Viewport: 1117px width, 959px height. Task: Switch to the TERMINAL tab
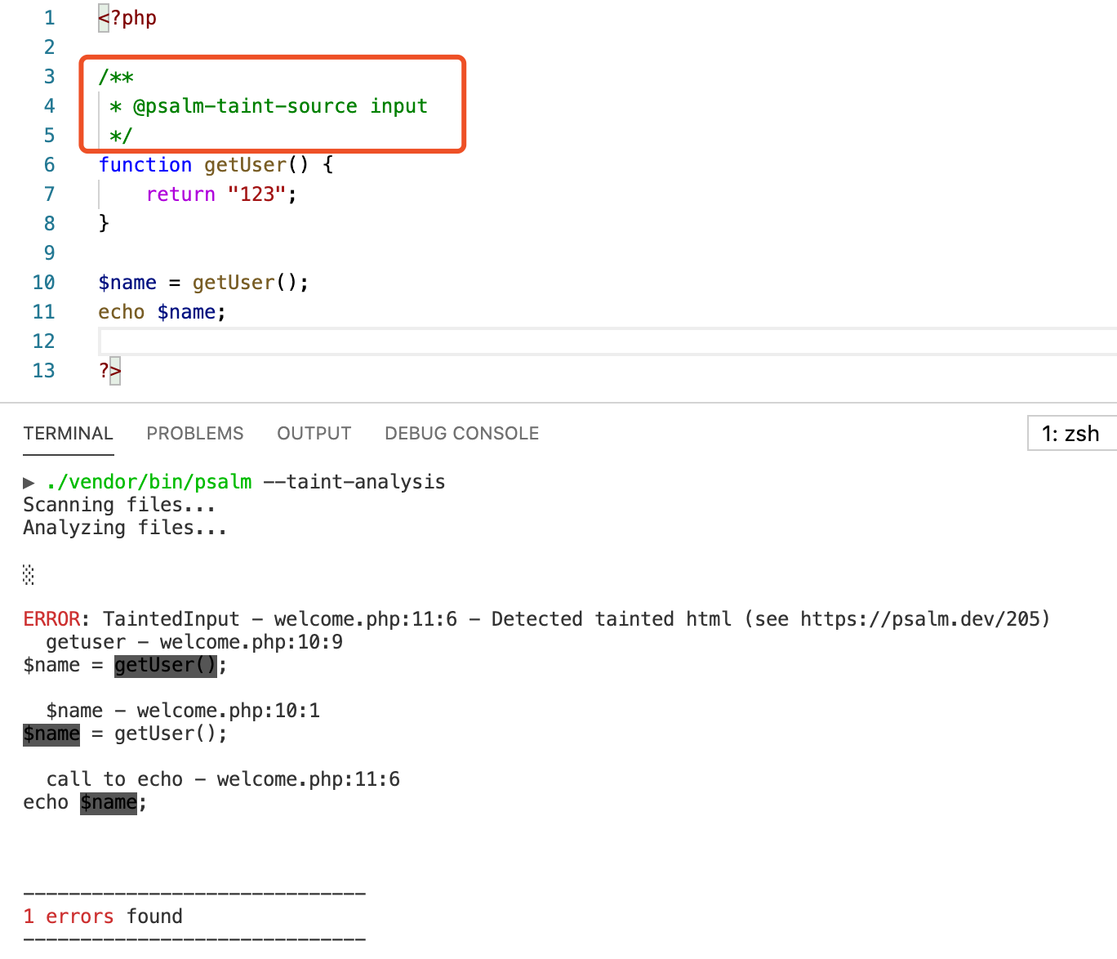(68, 433)
